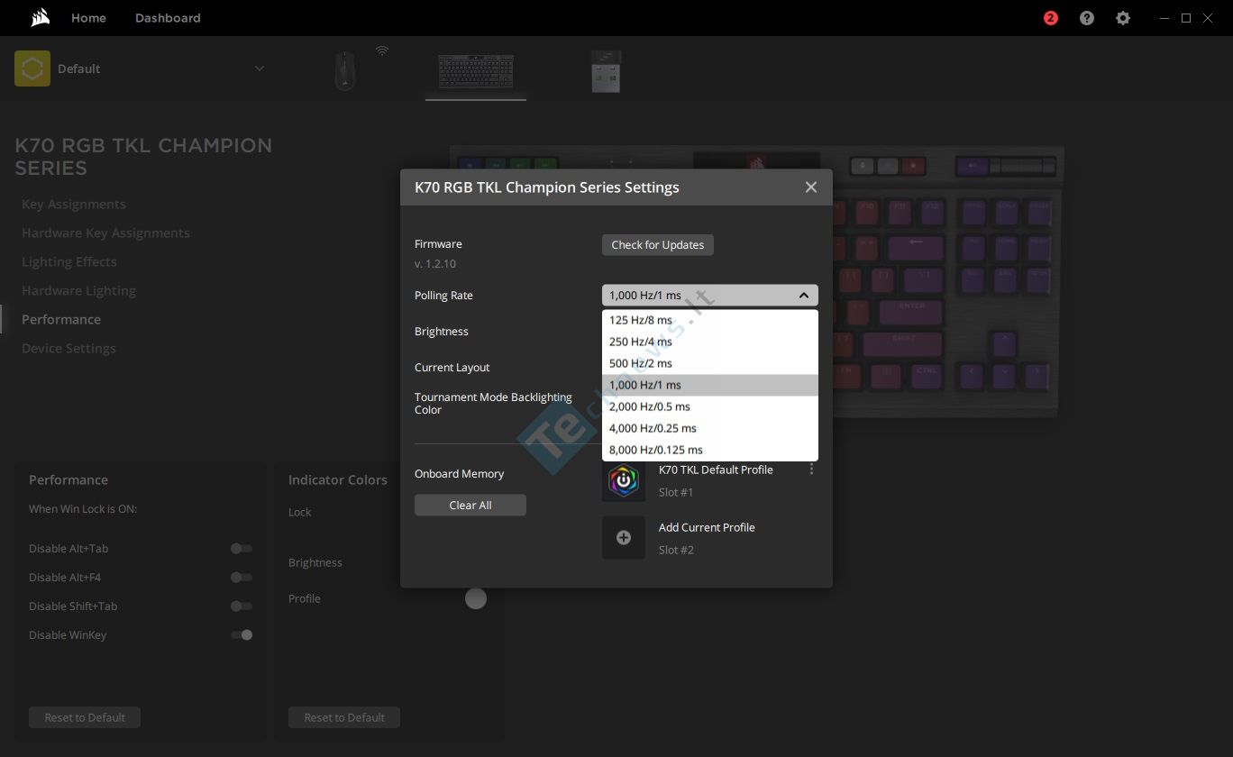Open Device Settings section
Image resolution: width=1233 pixels, height=757 pixels.
68,349
